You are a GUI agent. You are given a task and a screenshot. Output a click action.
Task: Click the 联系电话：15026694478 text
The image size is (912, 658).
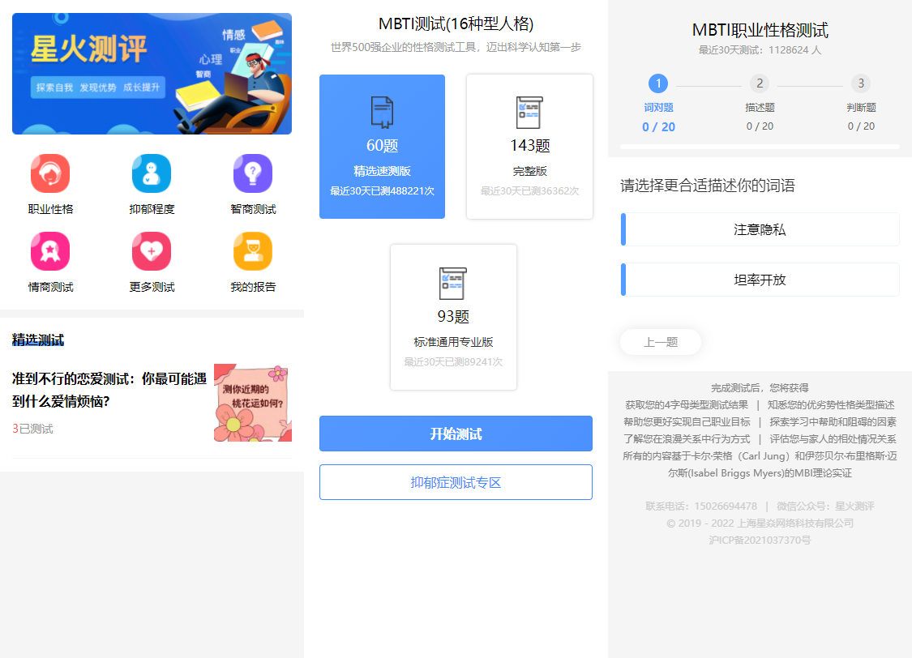701,506
